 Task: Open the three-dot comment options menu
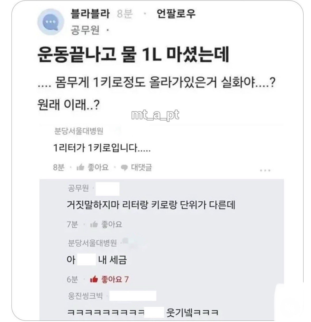pos(265,170)
